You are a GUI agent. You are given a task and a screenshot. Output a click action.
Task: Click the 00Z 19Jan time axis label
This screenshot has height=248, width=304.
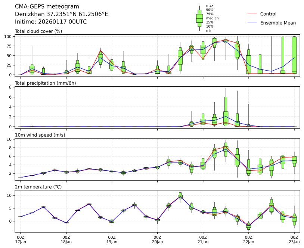pyautogui.click(x=112, y=239)
